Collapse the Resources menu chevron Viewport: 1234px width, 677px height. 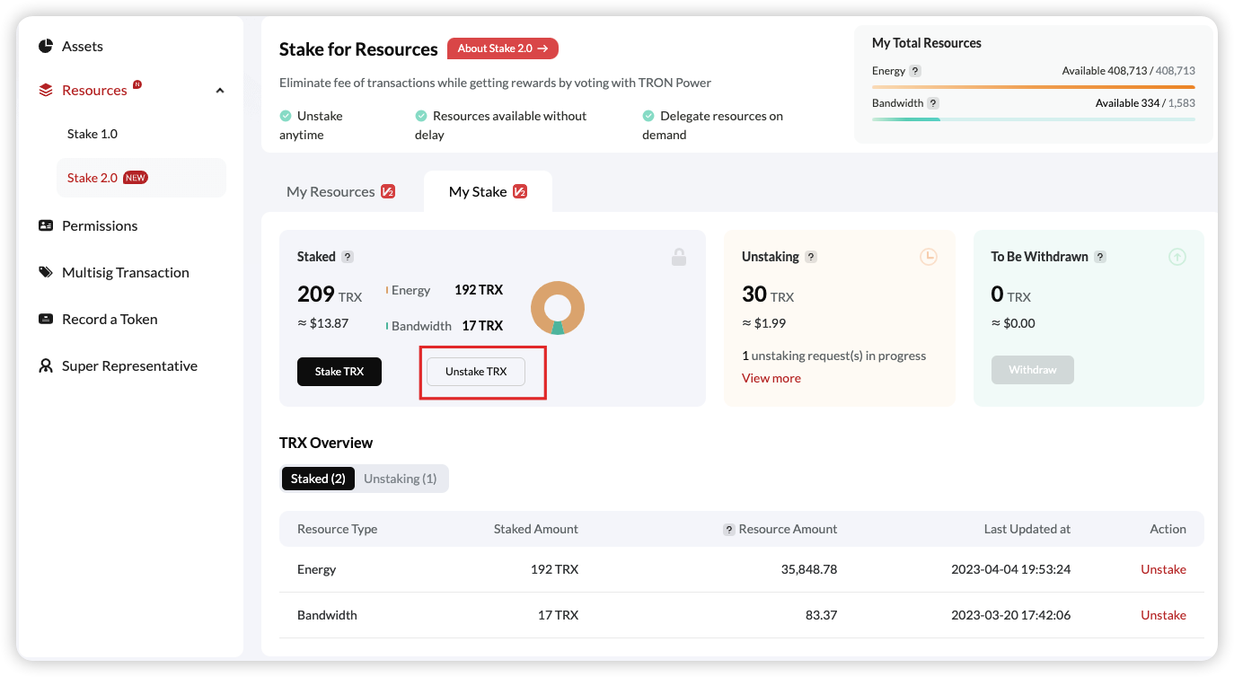pyautogui.click(x=220, y=91)
